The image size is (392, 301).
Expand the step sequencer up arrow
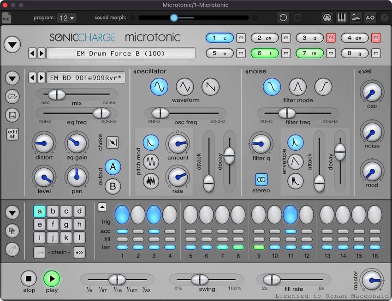[102, 207]
